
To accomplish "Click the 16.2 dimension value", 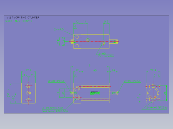I will click(x=14, y=98).
